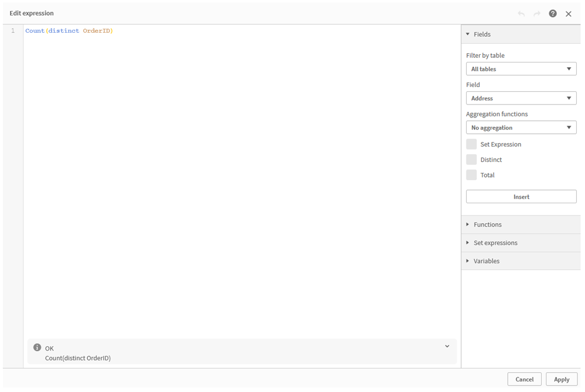Open the help icon
This screenshot has width=585, height=392.
pos(552,13)
